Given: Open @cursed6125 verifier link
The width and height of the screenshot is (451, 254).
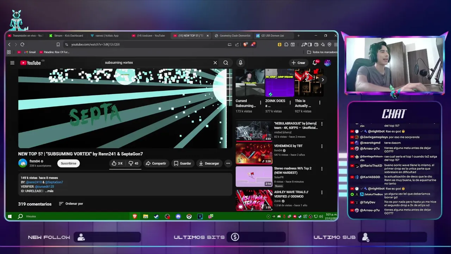Looking at the screenshot, I should [x=44, y=187].
